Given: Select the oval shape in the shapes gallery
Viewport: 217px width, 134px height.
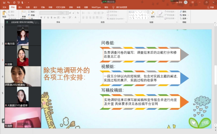Looking at the screenshot, I should coord(145,12).
